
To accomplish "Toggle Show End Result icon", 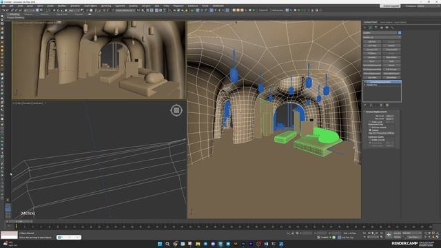I will coord(371,105).
